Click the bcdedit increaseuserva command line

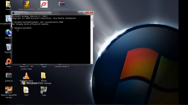(38, 22)
